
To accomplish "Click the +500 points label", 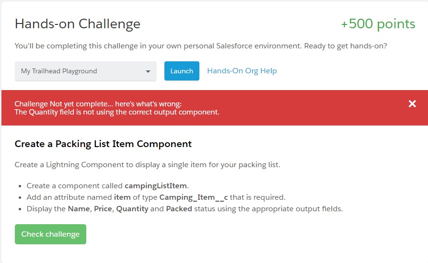I will pos(378,24).
